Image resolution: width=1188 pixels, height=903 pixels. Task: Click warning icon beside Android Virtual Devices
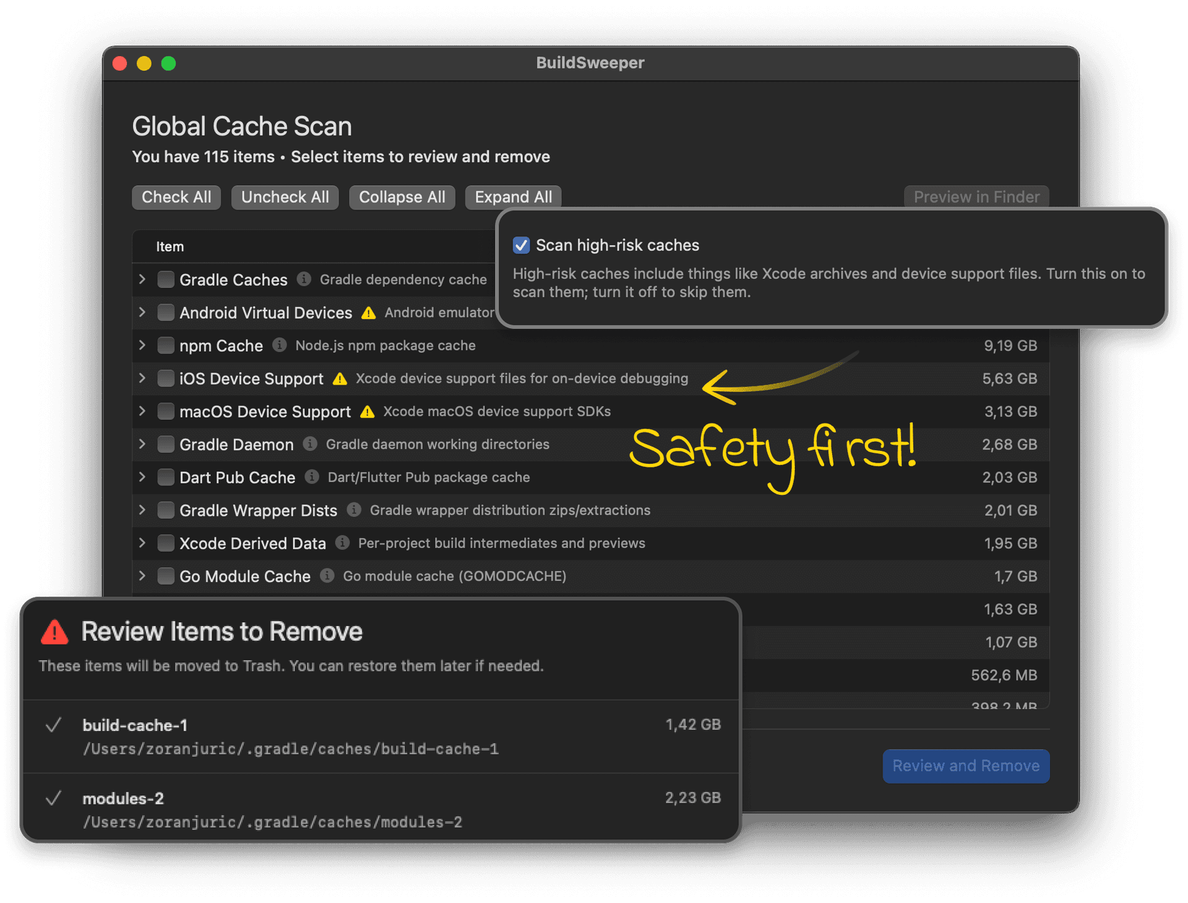(369, 313)
